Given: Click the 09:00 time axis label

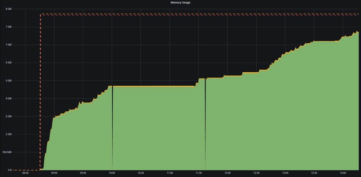Looking at the screenshot, I should (x=54, y=173).
